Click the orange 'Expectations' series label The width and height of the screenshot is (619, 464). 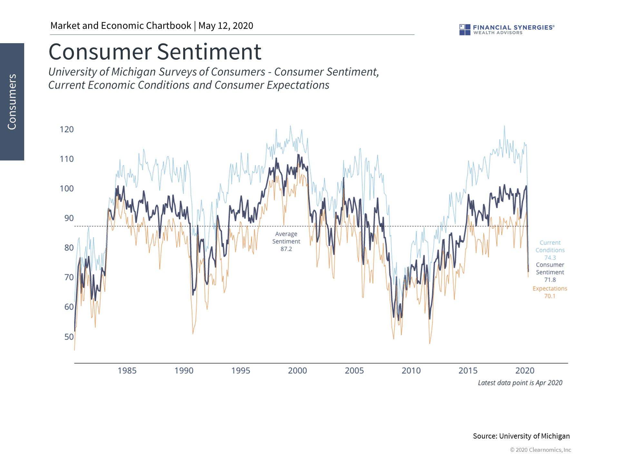point(550,289)
